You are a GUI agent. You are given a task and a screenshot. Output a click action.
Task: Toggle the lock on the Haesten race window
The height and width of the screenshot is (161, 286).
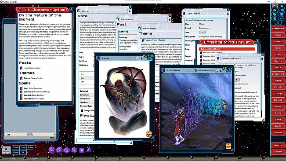(130, 11)
